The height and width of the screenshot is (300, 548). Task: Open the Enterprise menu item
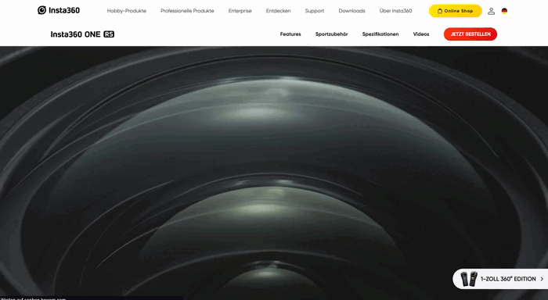(x=240, y=11)
